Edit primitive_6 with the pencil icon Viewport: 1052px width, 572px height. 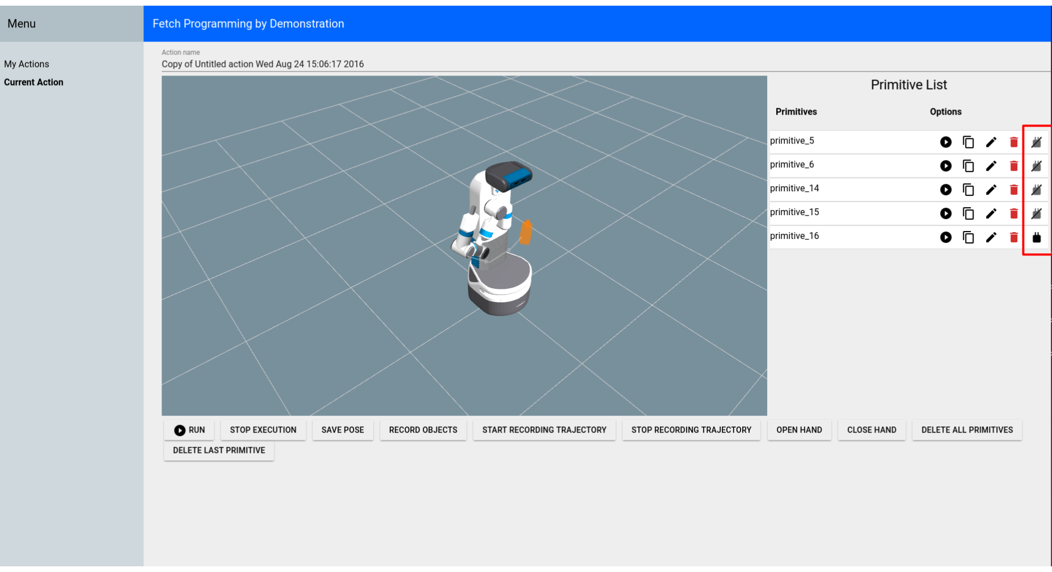(991, 166)
